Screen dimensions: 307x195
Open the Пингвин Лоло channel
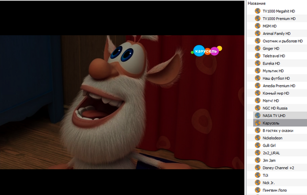click(x=274, y=190)
